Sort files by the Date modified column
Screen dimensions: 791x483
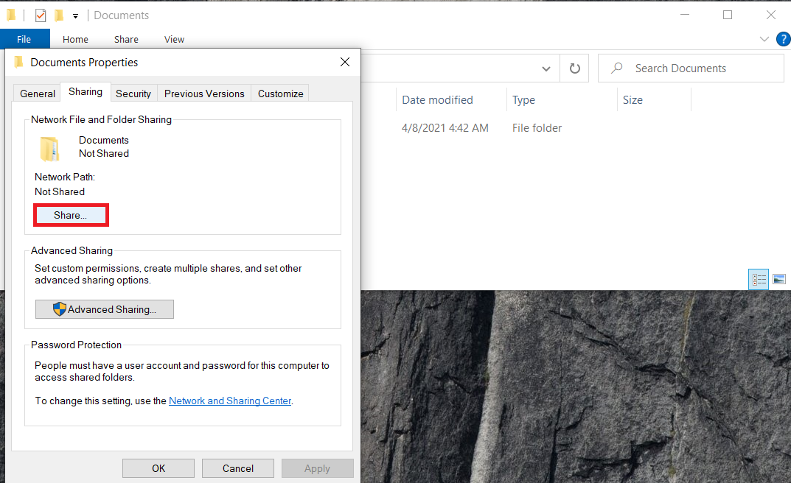pos(436,99)
